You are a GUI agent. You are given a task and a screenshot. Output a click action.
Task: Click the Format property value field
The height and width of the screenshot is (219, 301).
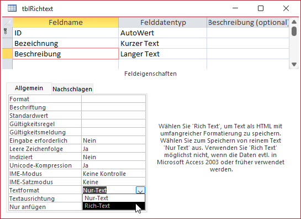pyautogui.click(x=113, y=99)
